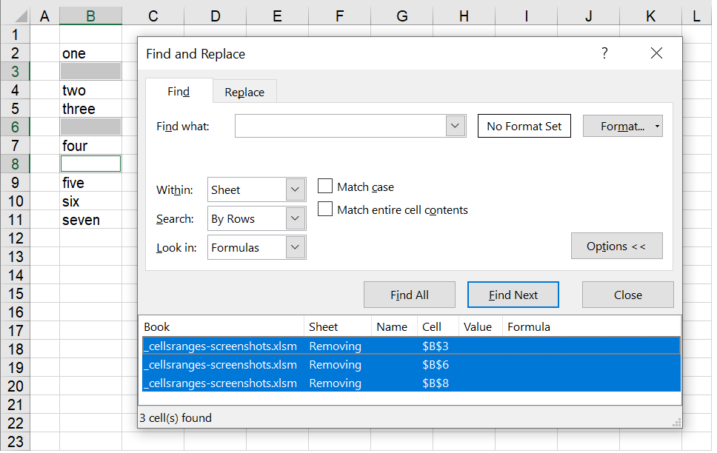Viewport: 717px width, 453px height.
Task: Select column A header in the worksheet
Action: pyautogui.click(x=44, y=16)
